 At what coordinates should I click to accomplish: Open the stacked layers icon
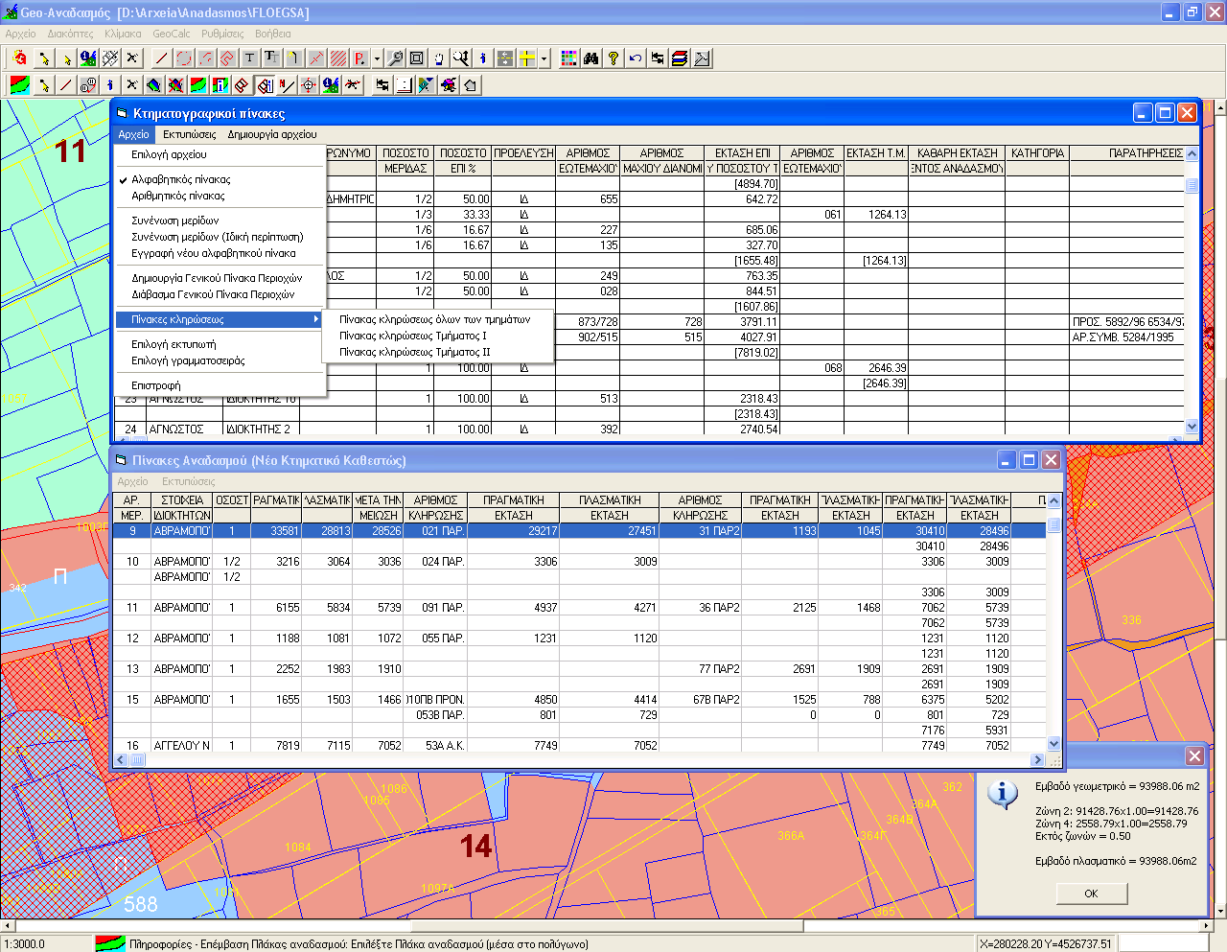[680, 58]
